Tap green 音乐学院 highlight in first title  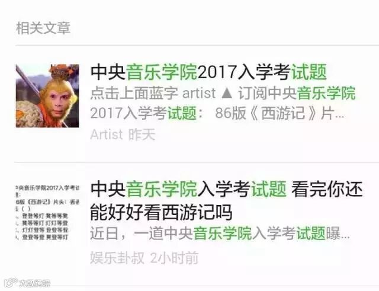[x=162, y=72]
